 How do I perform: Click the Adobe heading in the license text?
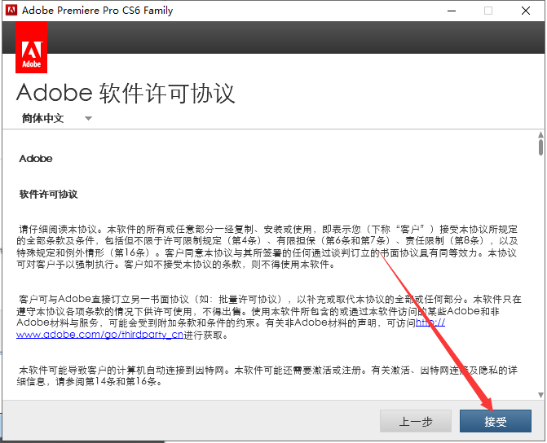(x=36, y=159)
